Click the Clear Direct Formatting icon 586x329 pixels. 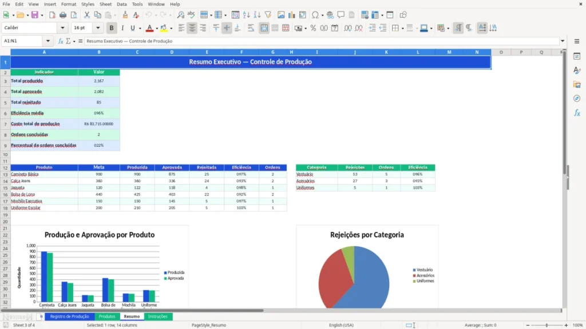[136, 15]
